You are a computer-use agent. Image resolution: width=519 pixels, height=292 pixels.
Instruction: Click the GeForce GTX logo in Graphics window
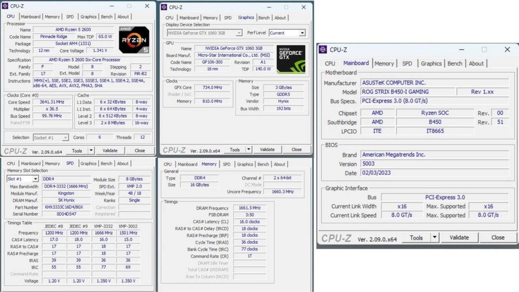click(x=291, y=59)
